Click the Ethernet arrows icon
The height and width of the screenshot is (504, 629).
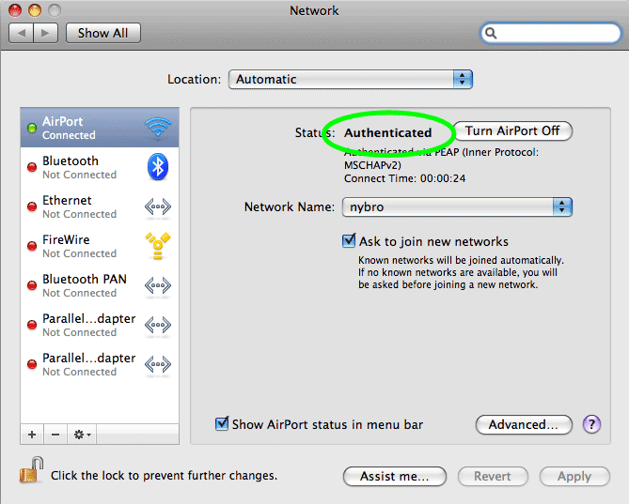click(x=158, y=207)
